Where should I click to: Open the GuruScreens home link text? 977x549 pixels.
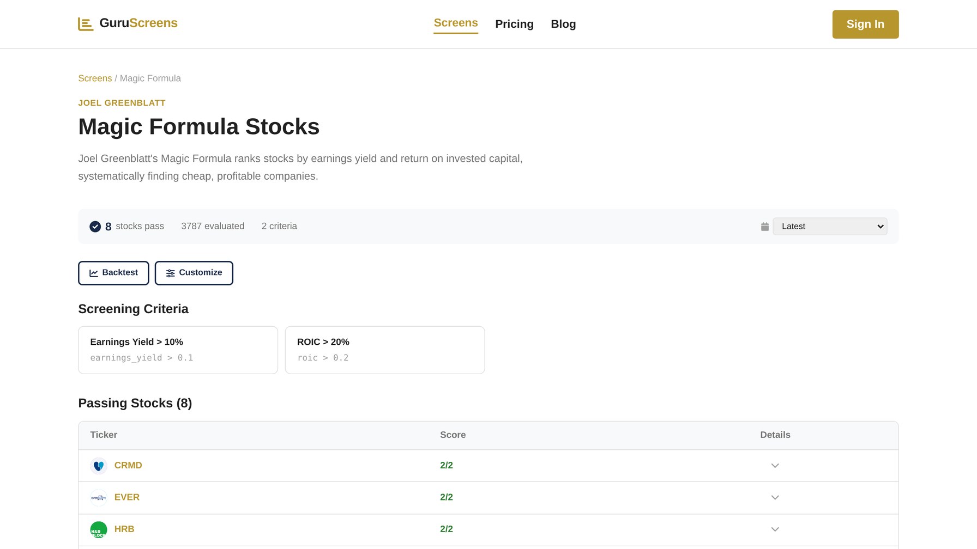point(138,23)
